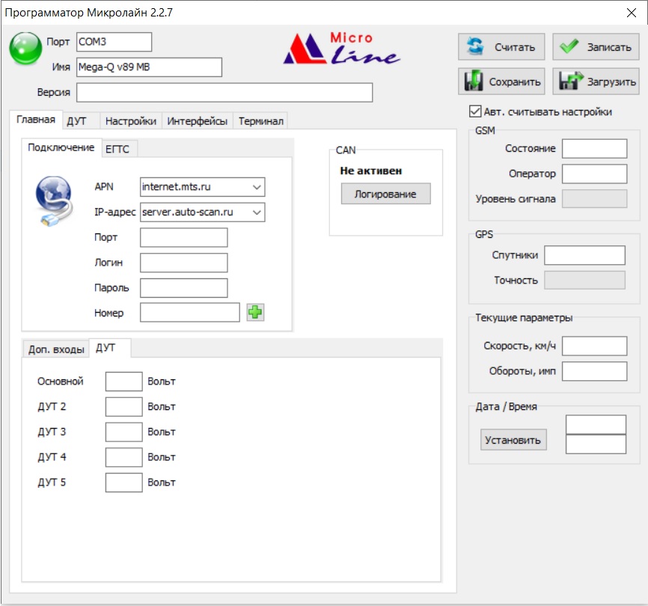Click the Записать button with checkmark
The width and height of the screenshot is (648, 606).
coord(596,47)
